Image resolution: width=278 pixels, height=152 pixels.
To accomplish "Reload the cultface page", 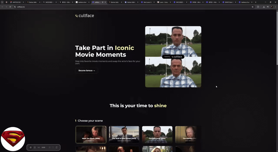I will pyautogui.click(x=10, y=7).
